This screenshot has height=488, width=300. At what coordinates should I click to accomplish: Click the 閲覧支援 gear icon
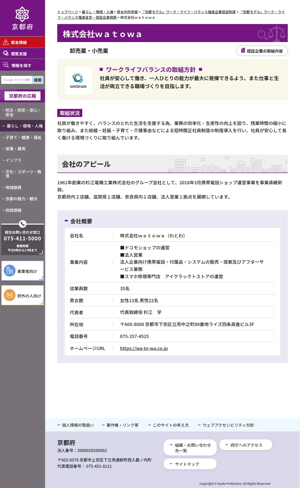(x=6, y=53)
